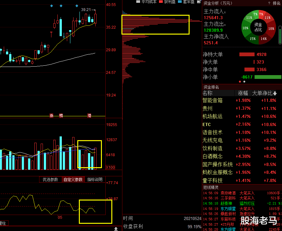Click *ST丹邦 in the 短线精灵 list
The image size is (282, 231).
tap(227, 224)
